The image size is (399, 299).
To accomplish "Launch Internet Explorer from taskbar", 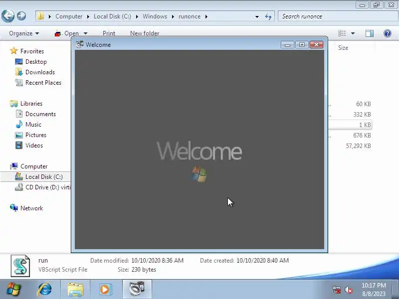I will [x=45, y=290].
